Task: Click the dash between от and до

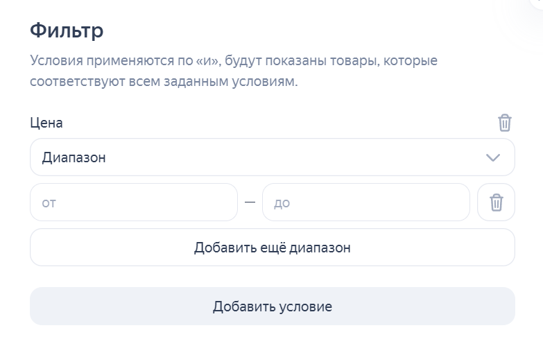Action: 250,202
